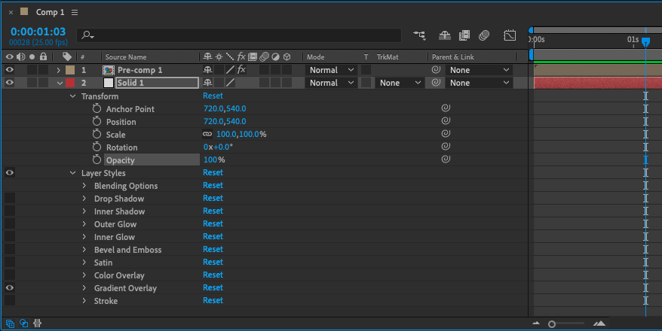Expand the Bevel and Emboss style
The image size is (662, 331).
click(x=84, y=250)
